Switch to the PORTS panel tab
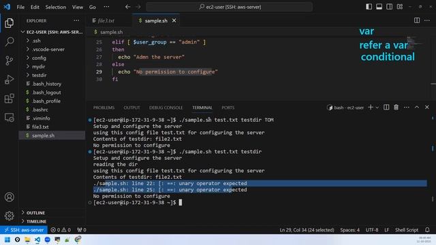Screen dimensions: 436x245 (228, 108)
